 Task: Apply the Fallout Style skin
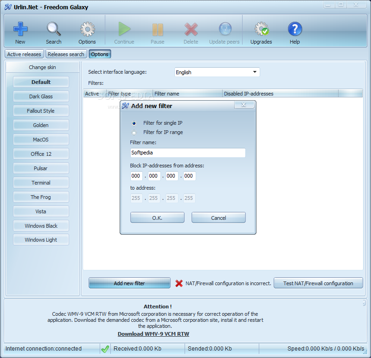(x=41, y=111)
